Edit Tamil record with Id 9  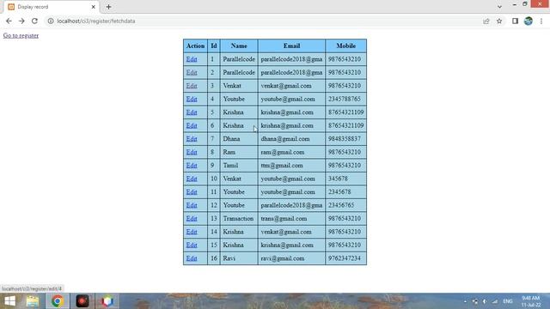click(192, 166)
